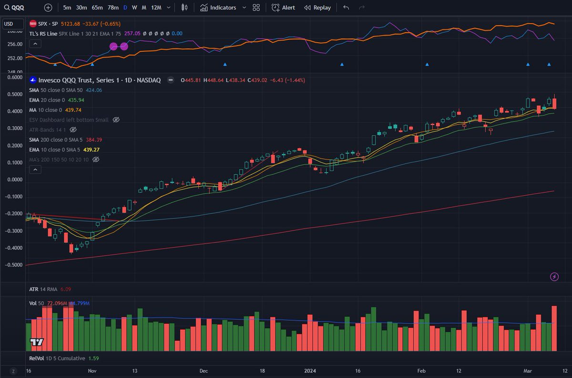Open the time interval dropdown chevron
This screenshot has height=378, width=572.
click(169, 8)
